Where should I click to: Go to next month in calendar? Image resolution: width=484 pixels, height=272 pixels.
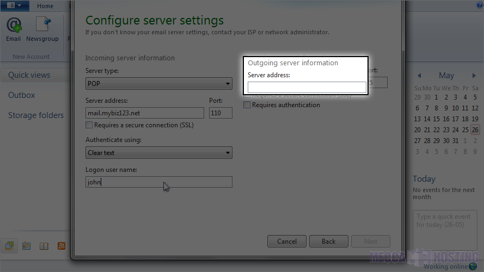click(x=474, y=76)
